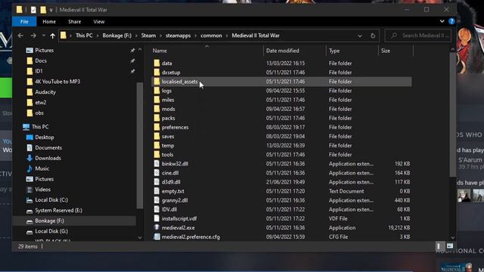Open System Reserved (E:) drive
Image resolution: width=484 pixels, height=272 pixels.
tap(58, 211)
